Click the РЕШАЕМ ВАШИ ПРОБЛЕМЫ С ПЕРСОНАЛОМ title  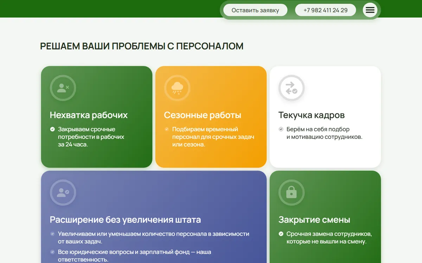pos(142,46)
